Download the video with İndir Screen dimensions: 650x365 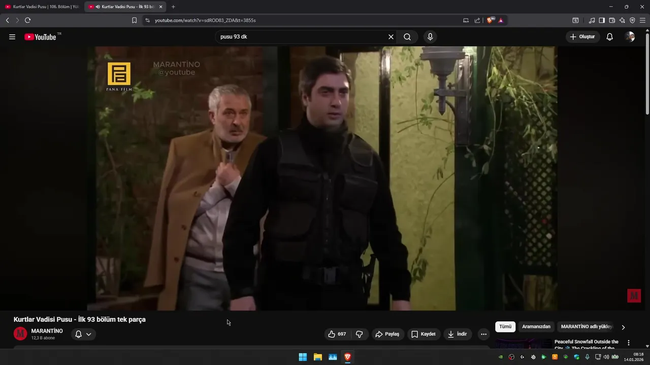tap(458, 334)
